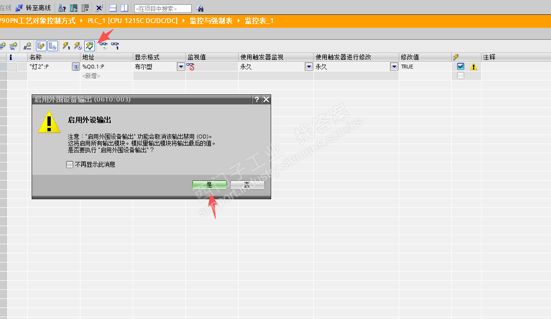Image resolution: width=551 pixels, height=319 pixels.
Task: Click PLC_1 [CPU 1215C DC/DC/DC] in breadcrumb
Action: (132, 21)
